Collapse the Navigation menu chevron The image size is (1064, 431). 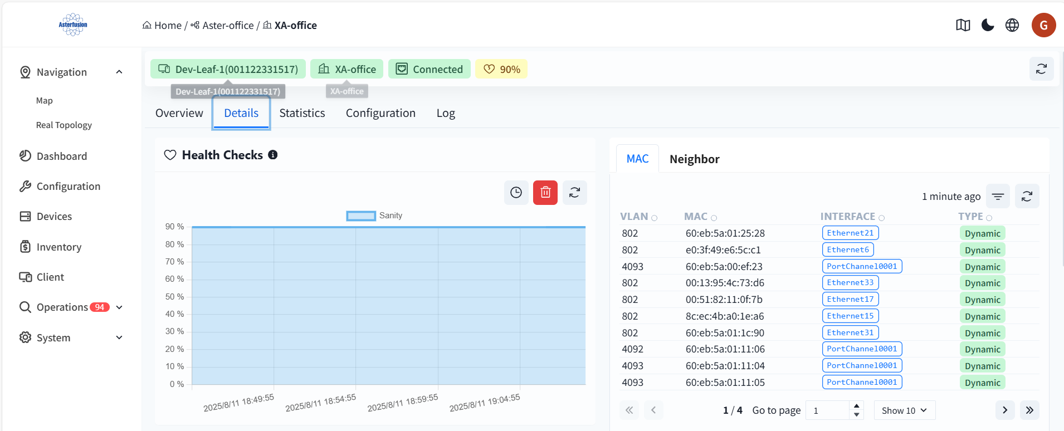(x=119, y=72)
